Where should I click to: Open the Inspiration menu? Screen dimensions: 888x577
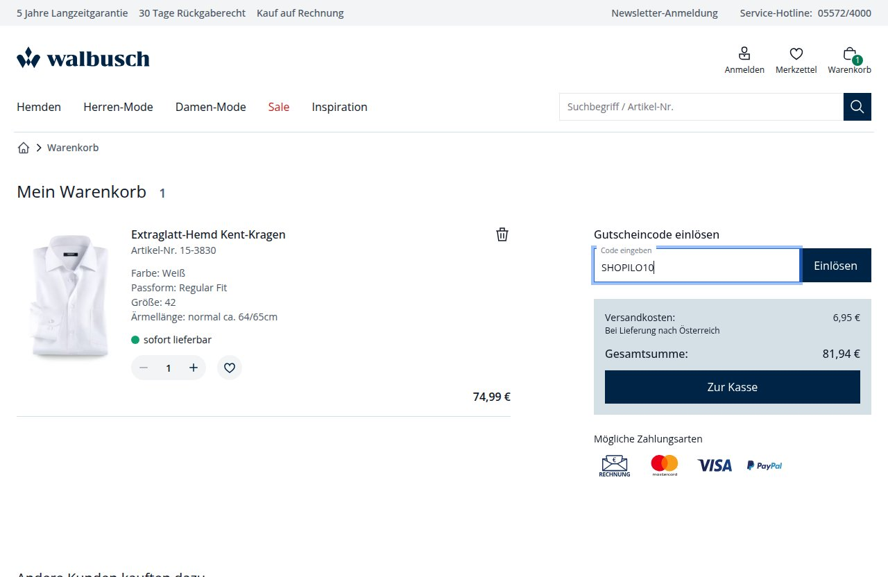pyautogui.click(x=339, y=107)
